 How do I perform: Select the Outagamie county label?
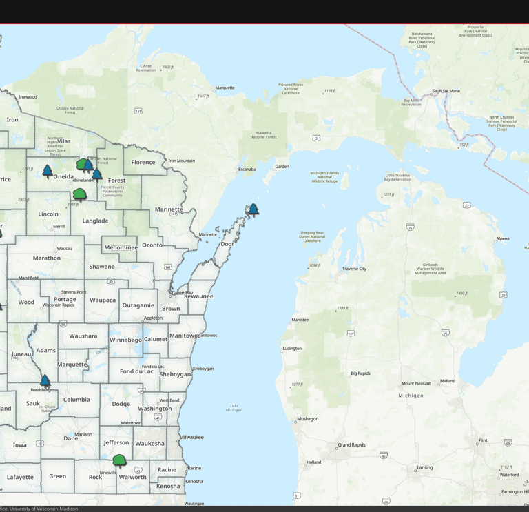[x=138, y=305]
